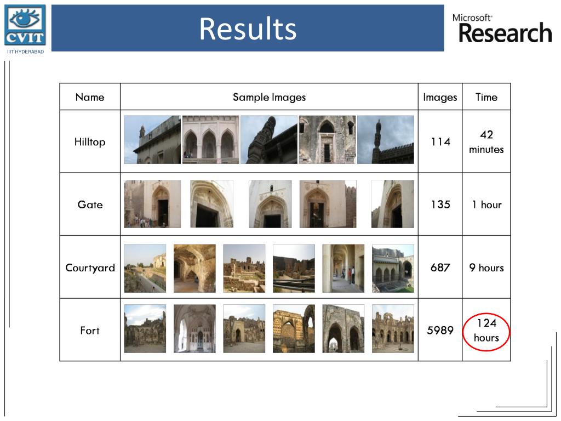
Task: Click the Courtyard row name
Action: [90, 268]
